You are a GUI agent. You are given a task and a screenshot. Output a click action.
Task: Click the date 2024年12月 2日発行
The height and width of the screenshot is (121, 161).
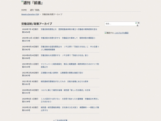(31, 38)
